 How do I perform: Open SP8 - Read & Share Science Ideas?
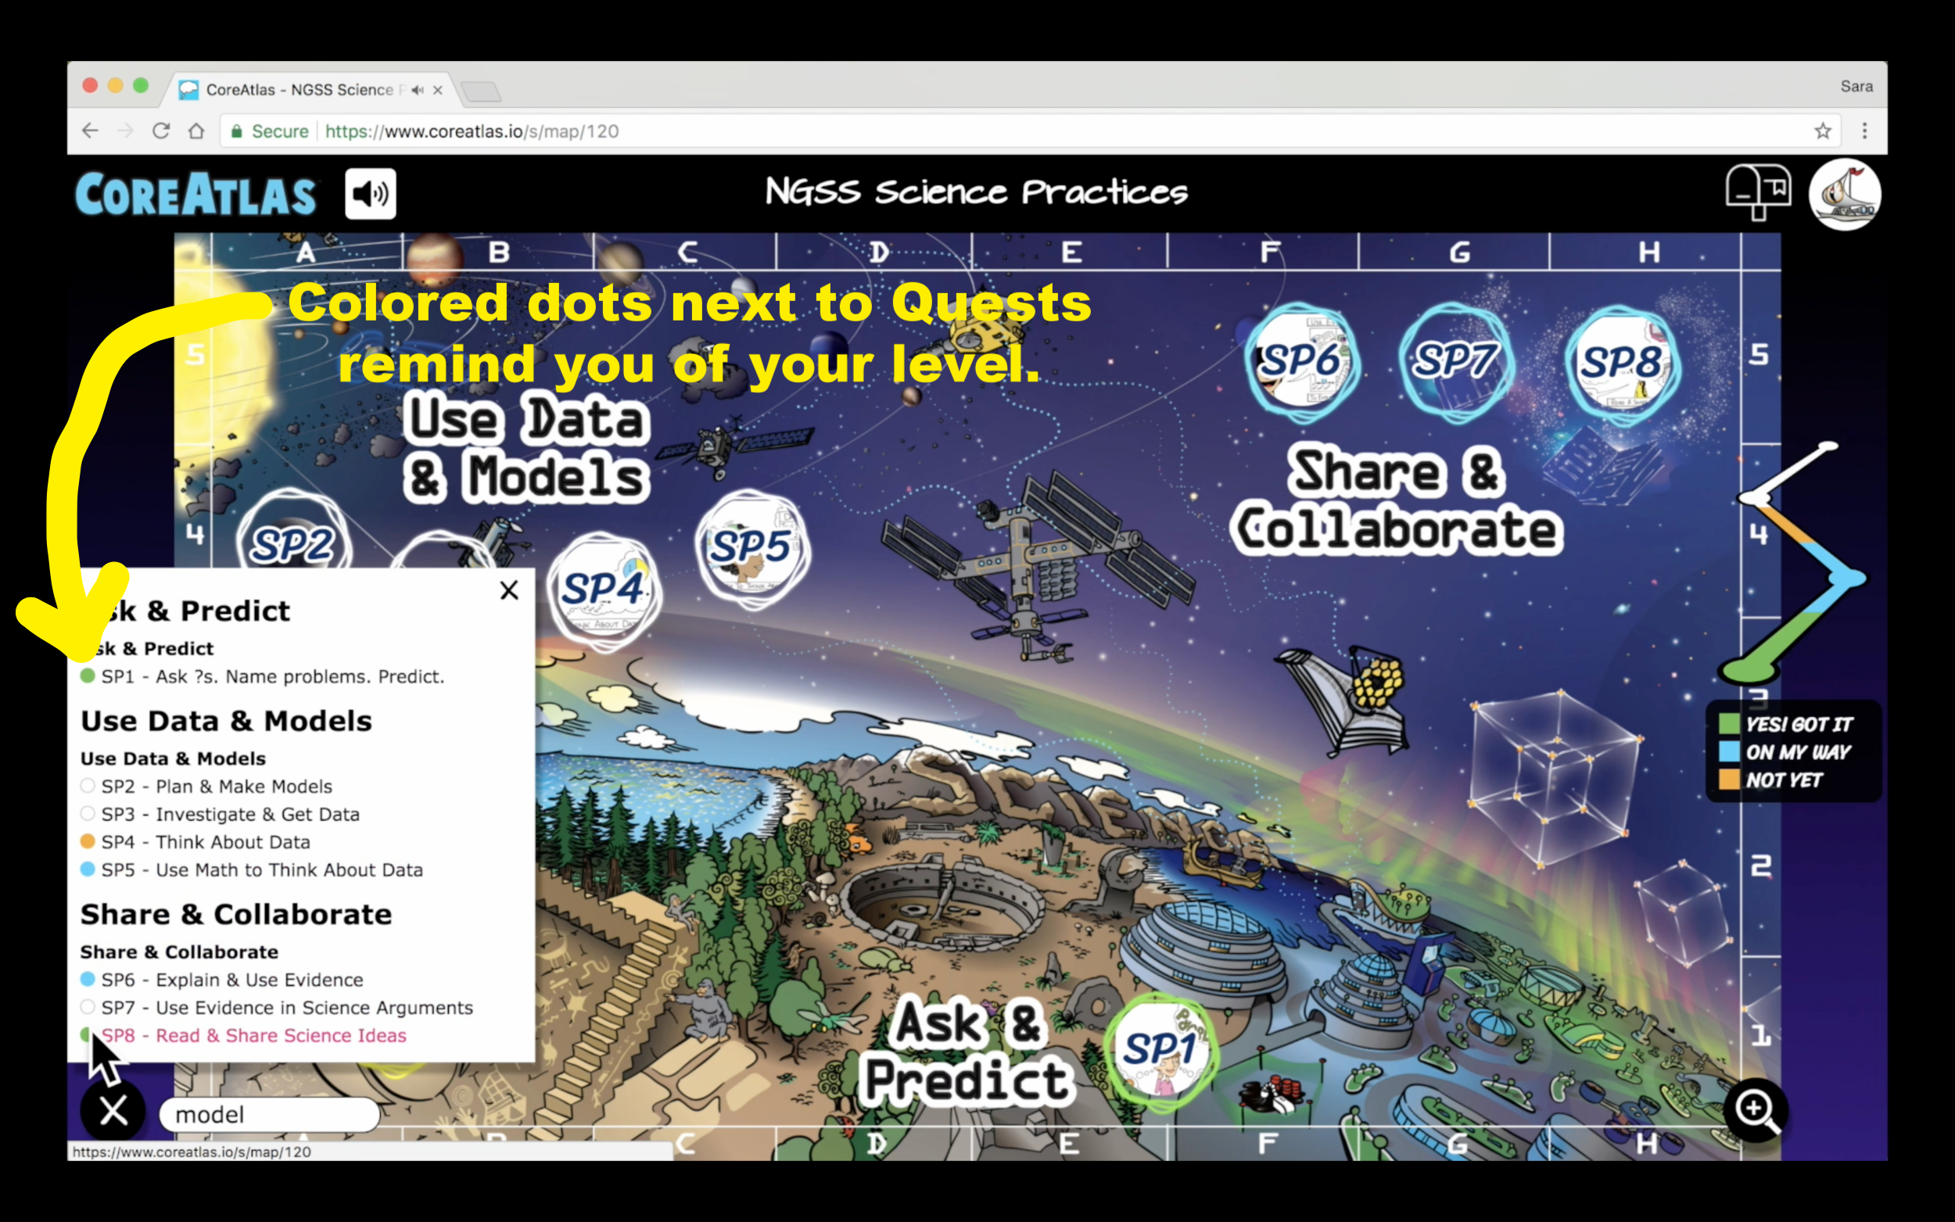tap(254, 1035)
